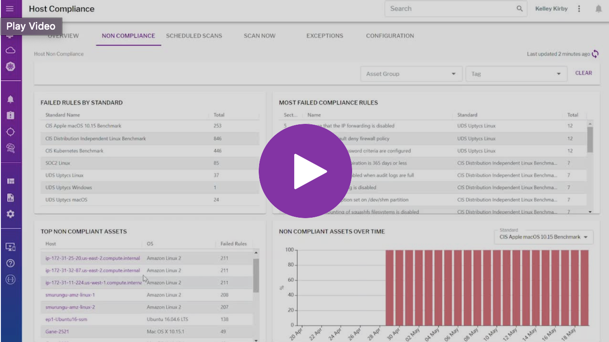Click in the Search input field
The width and height of the screenshot is (609, 342).
[450, 9]
